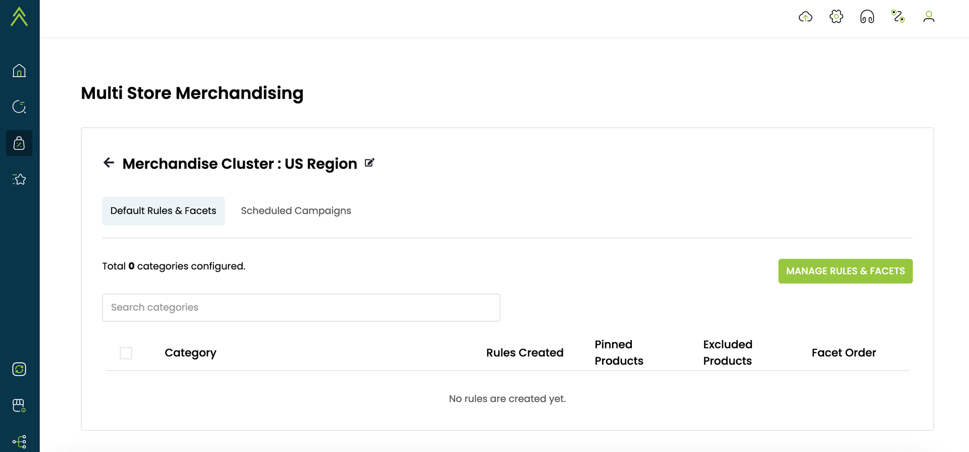
Task: Select the Default Rules & Facets tab
Action: (163, 211)
